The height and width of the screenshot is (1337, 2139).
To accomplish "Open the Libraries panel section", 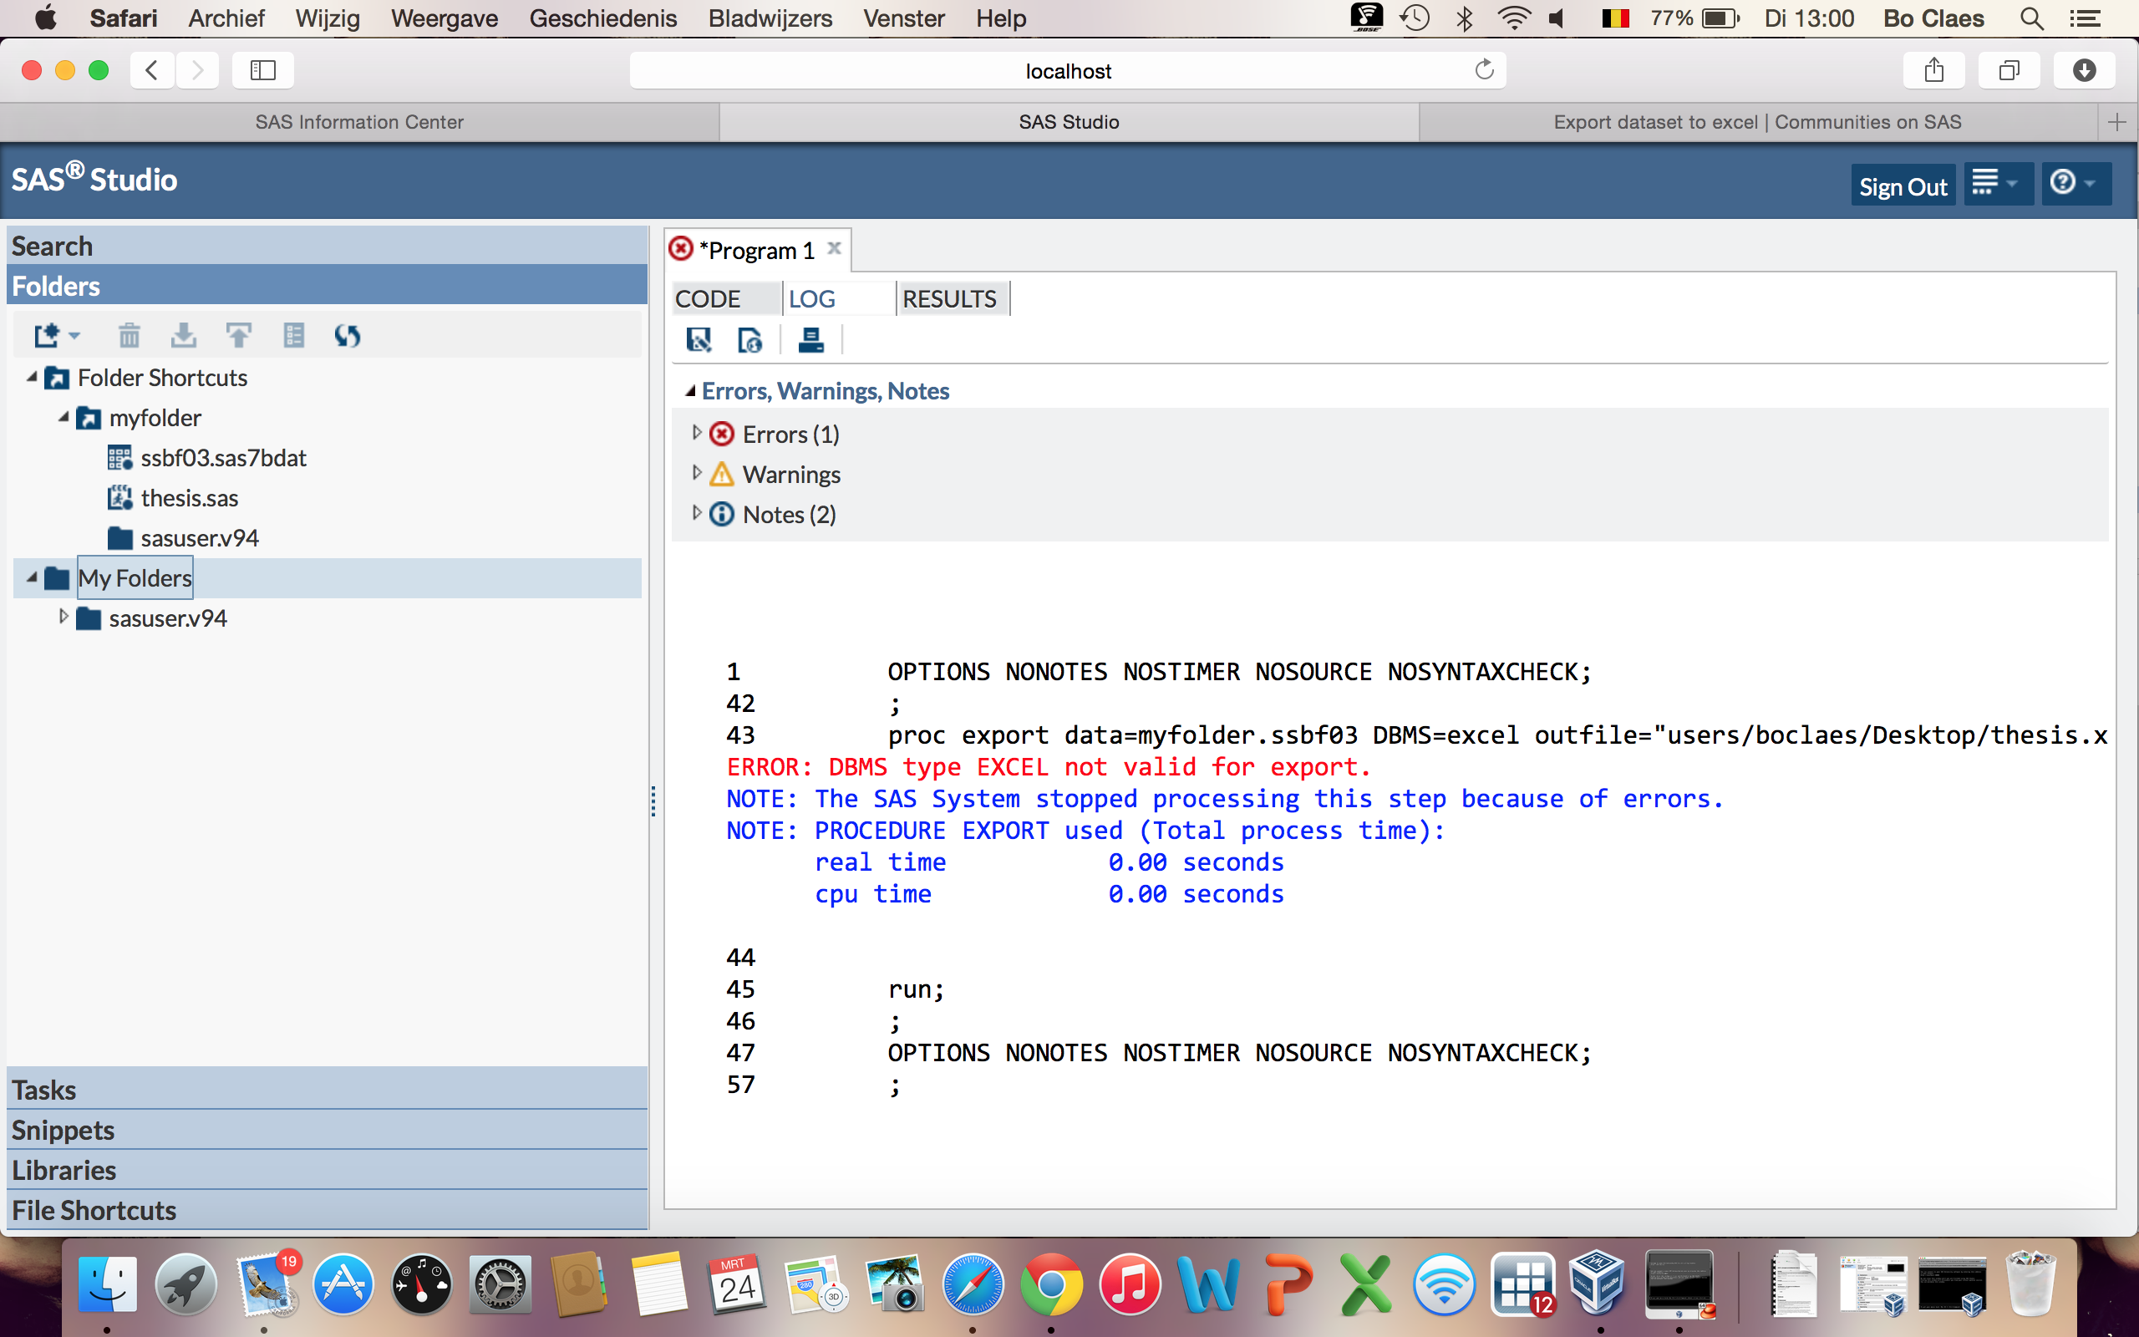I will pos(64,1170).
